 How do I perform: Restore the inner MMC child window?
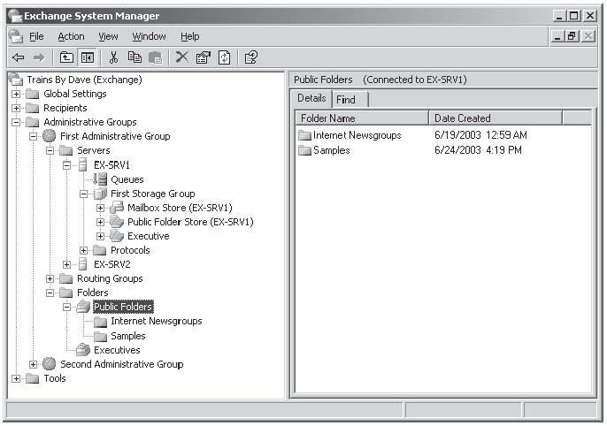[x=572, y=36]
